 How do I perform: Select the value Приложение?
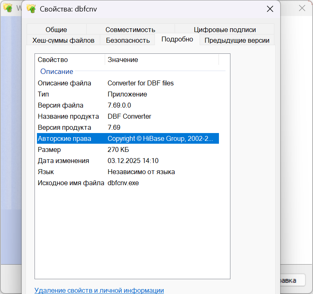(x=127, y=94)
